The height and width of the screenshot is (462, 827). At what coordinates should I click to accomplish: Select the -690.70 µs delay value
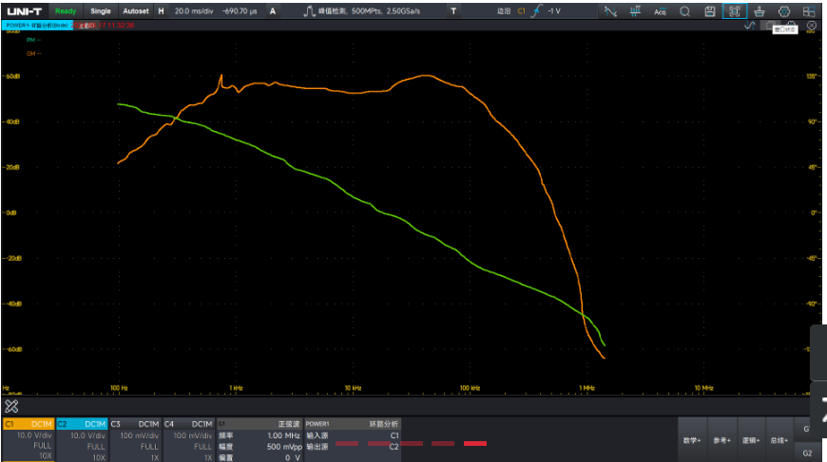point(240,11)
